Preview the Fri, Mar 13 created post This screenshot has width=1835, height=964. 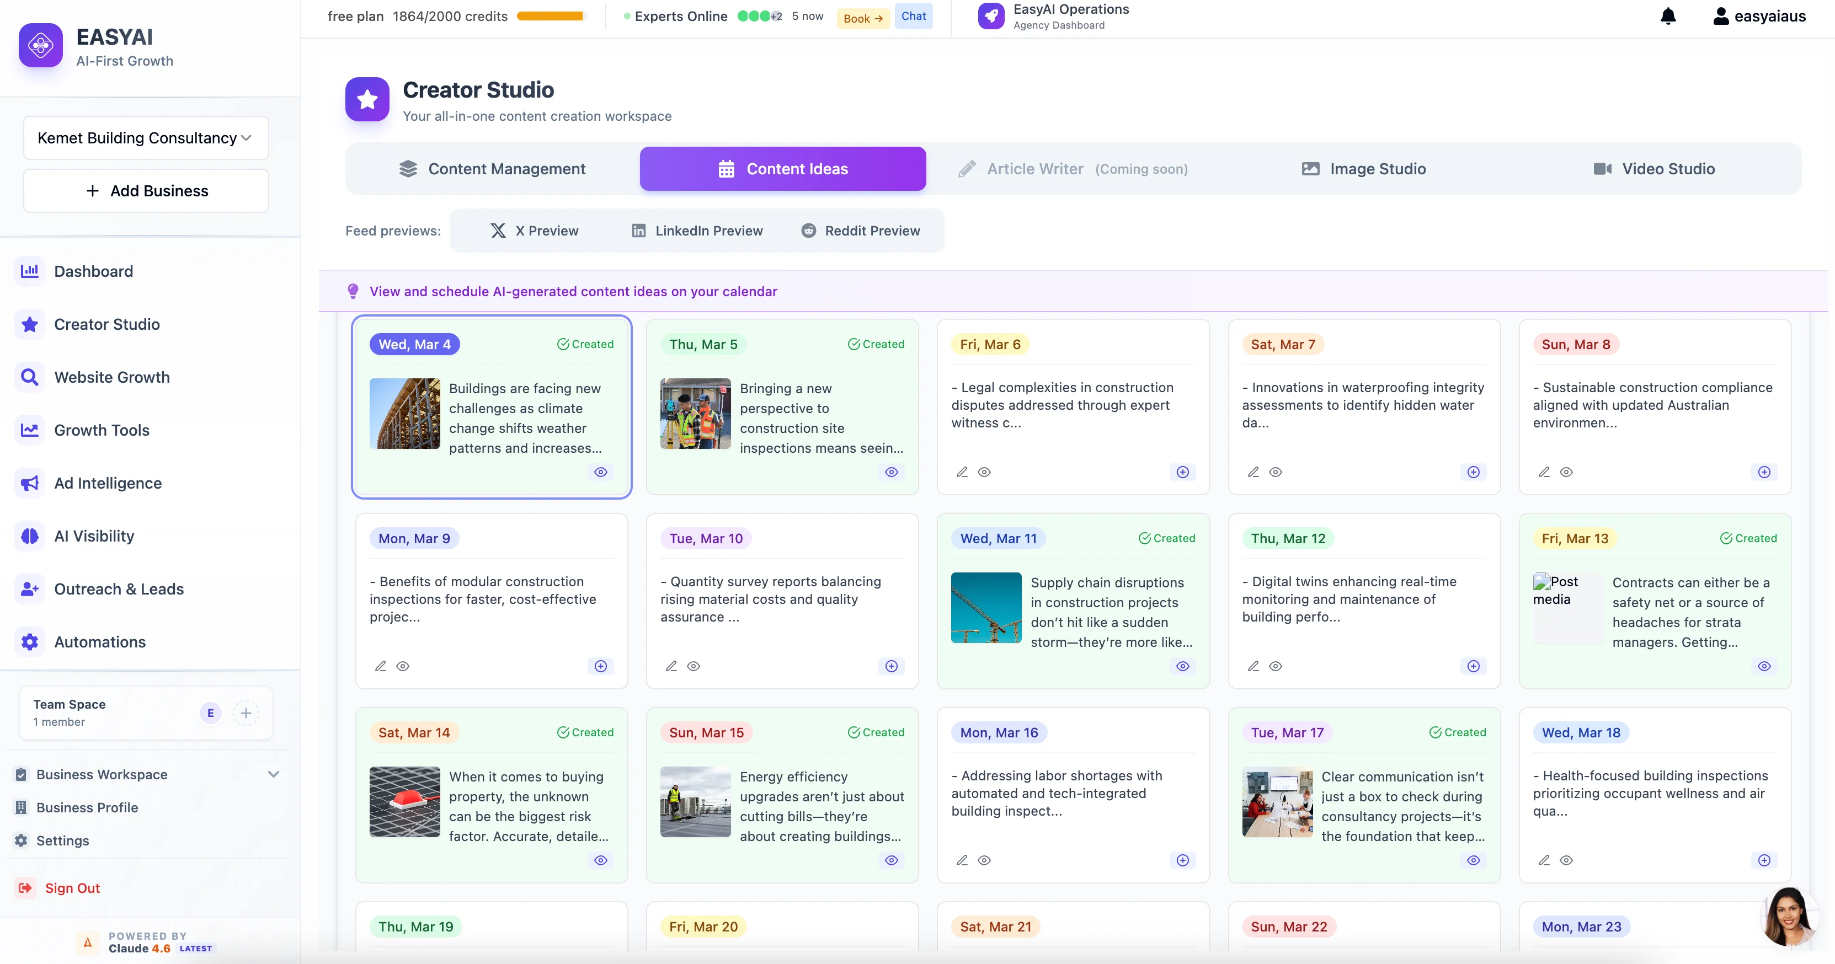pyautogui.click(x=1764, y=666)
